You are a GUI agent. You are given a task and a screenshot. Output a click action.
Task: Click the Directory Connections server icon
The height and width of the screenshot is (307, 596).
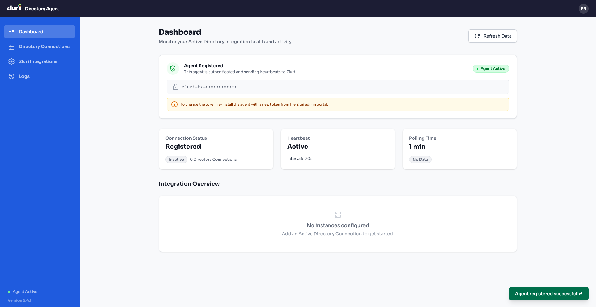coord(11,47)
